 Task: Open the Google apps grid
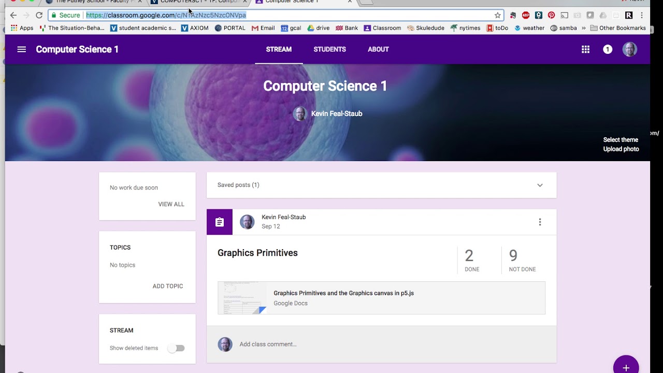(x=585, y=49)
